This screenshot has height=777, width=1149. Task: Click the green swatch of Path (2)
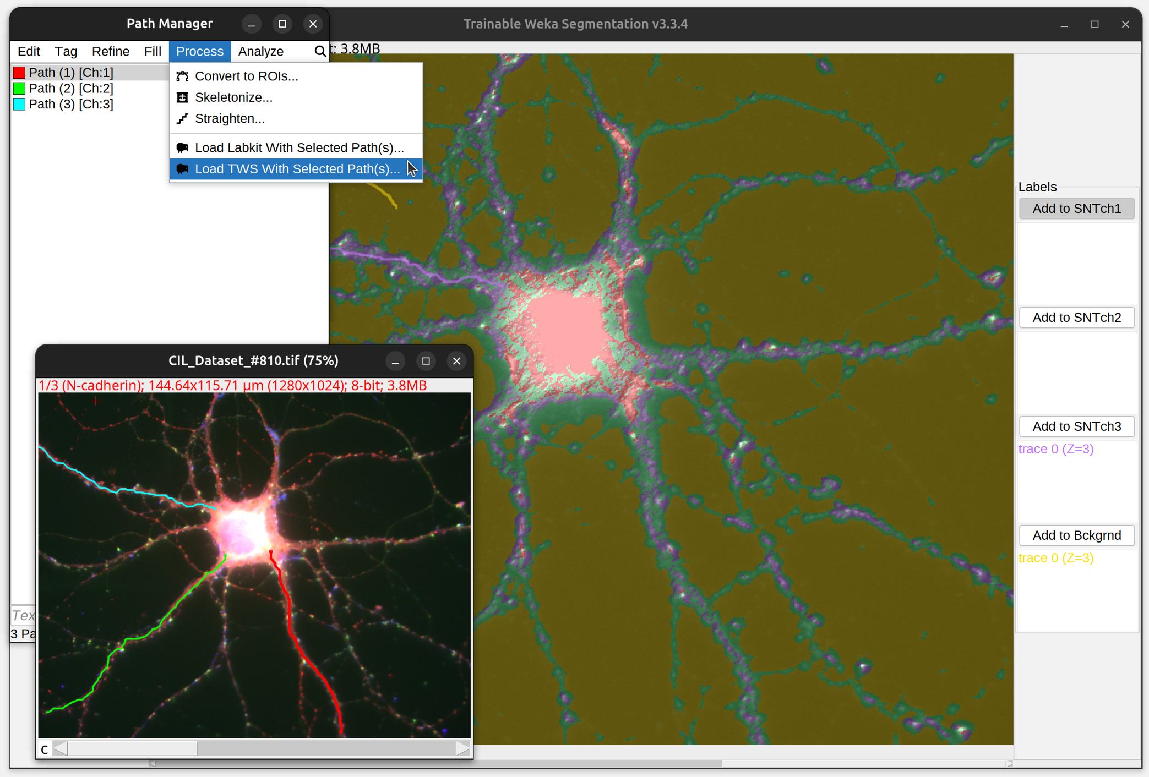(19, 89)
